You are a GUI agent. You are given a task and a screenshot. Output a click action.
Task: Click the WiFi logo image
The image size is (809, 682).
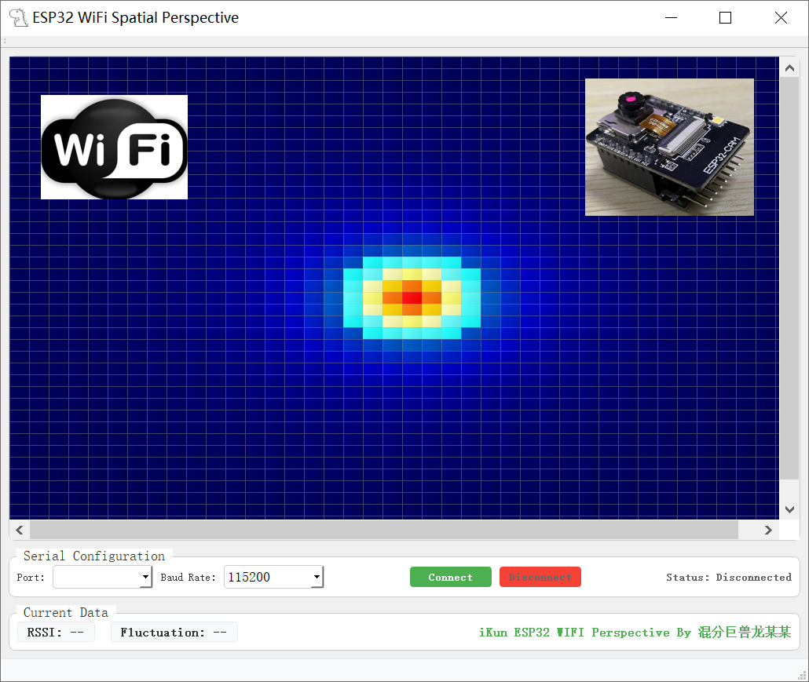(x=114, y=147)
